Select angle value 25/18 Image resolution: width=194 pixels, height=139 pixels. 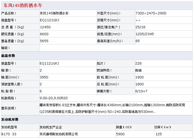click(140, 27)
